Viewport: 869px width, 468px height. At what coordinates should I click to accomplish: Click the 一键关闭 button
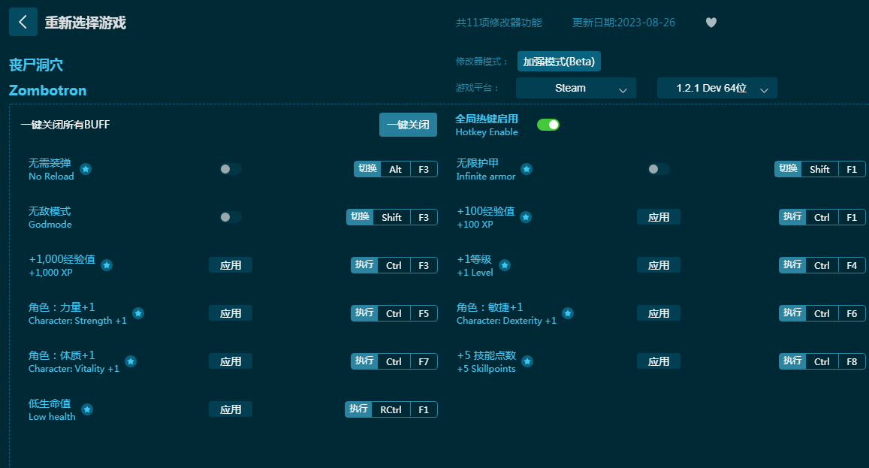[408, 125]
